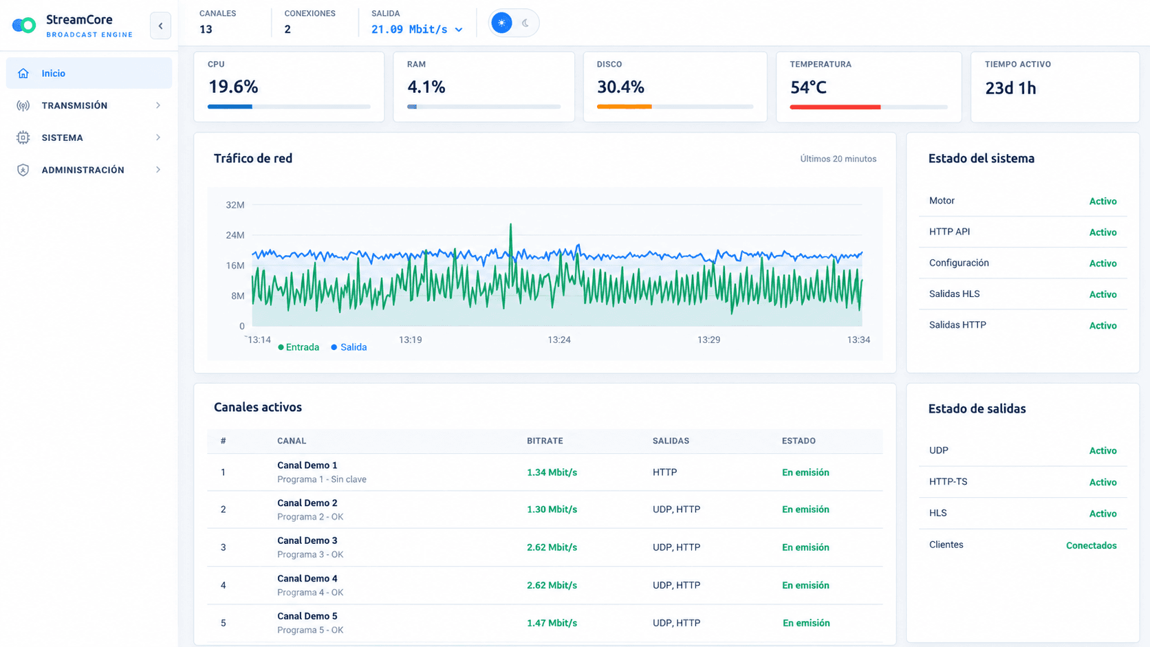
Task: Click the Clientes Conectados status
Action: (x=1091, y=545)
